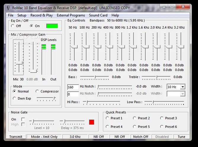The image size is (198, 147).
Task: Click the Mic gain slider handle
Action: pyautogui.click(x=19, y=63)
